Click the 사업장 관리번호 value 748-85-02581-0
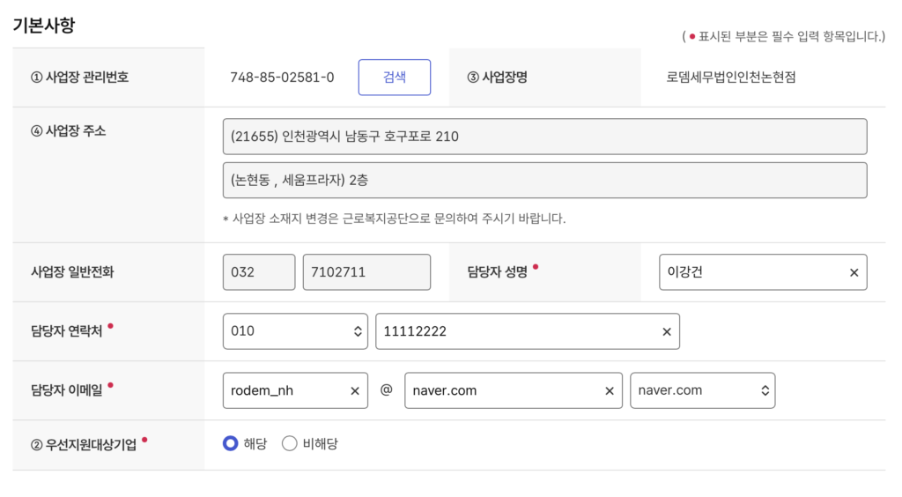 coord(282,78)
